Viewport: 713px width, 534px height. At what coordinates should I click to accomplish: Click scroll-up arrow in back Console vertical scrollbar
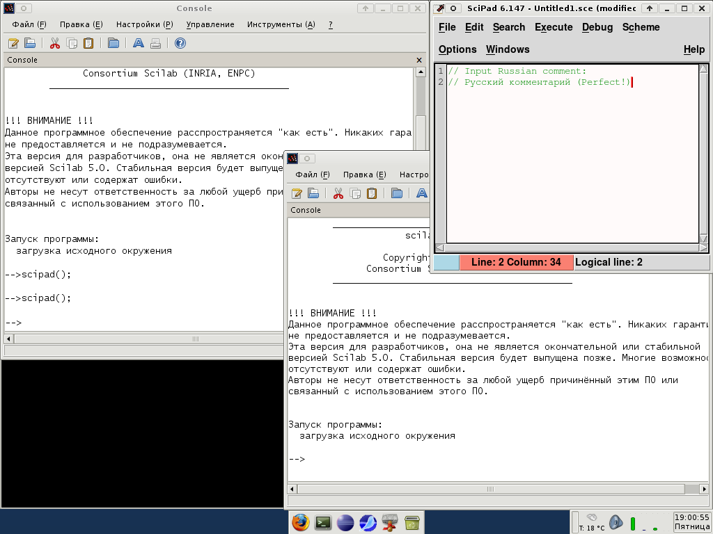pos(421,72)
